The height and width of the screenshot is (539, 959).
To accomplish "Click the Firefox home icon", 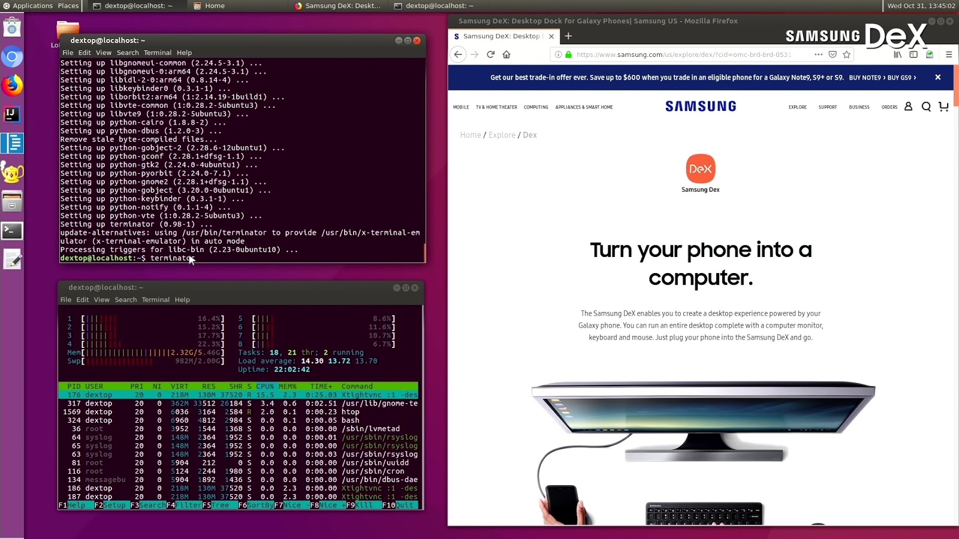I will coord(506,54).
